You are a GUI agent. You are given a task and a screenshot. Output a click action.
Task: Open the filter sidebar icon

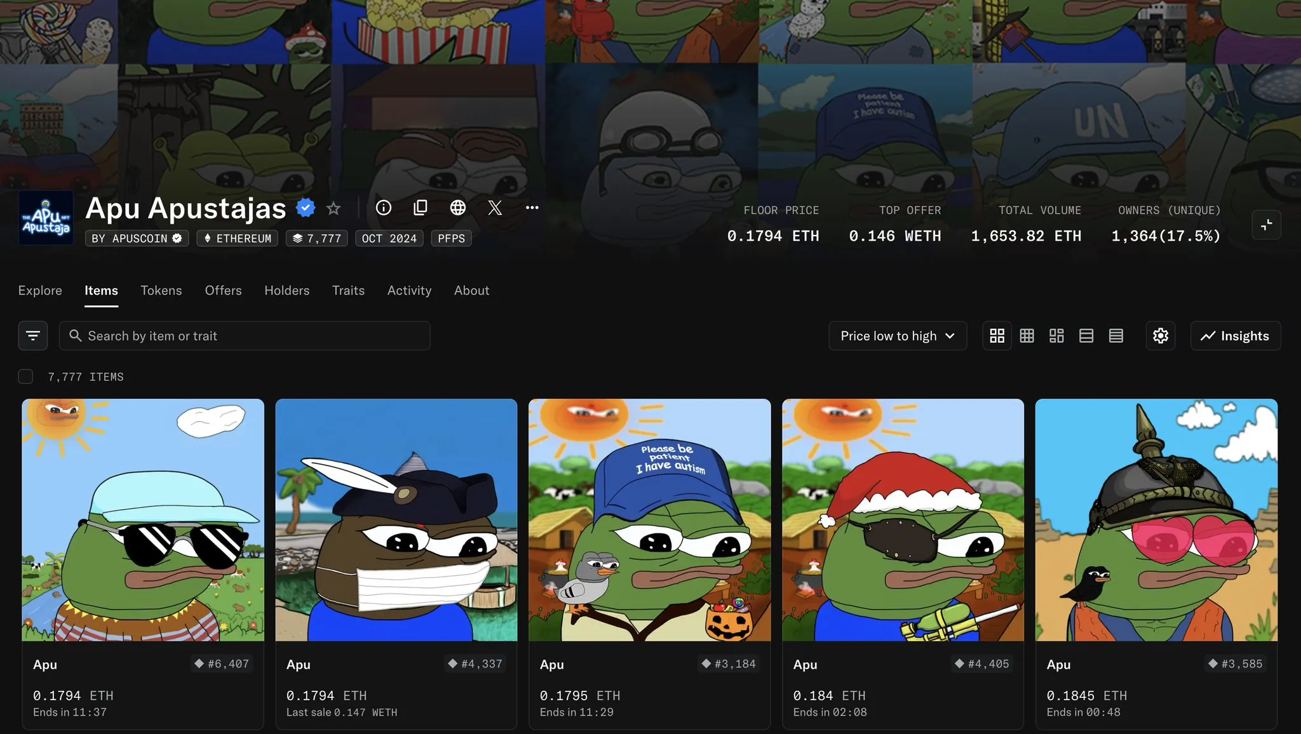(x=33, y=336)
